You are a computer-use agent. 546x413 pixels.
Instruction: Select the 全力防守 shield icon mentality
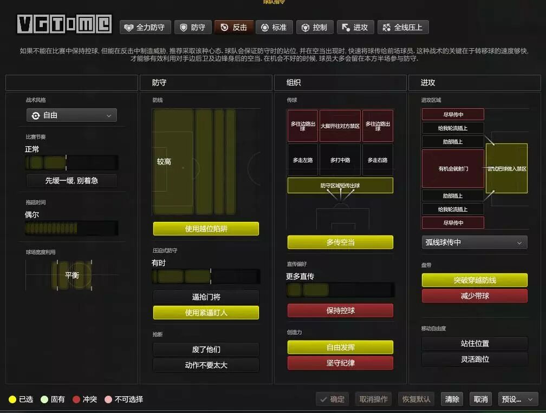(x=145, y=27)
